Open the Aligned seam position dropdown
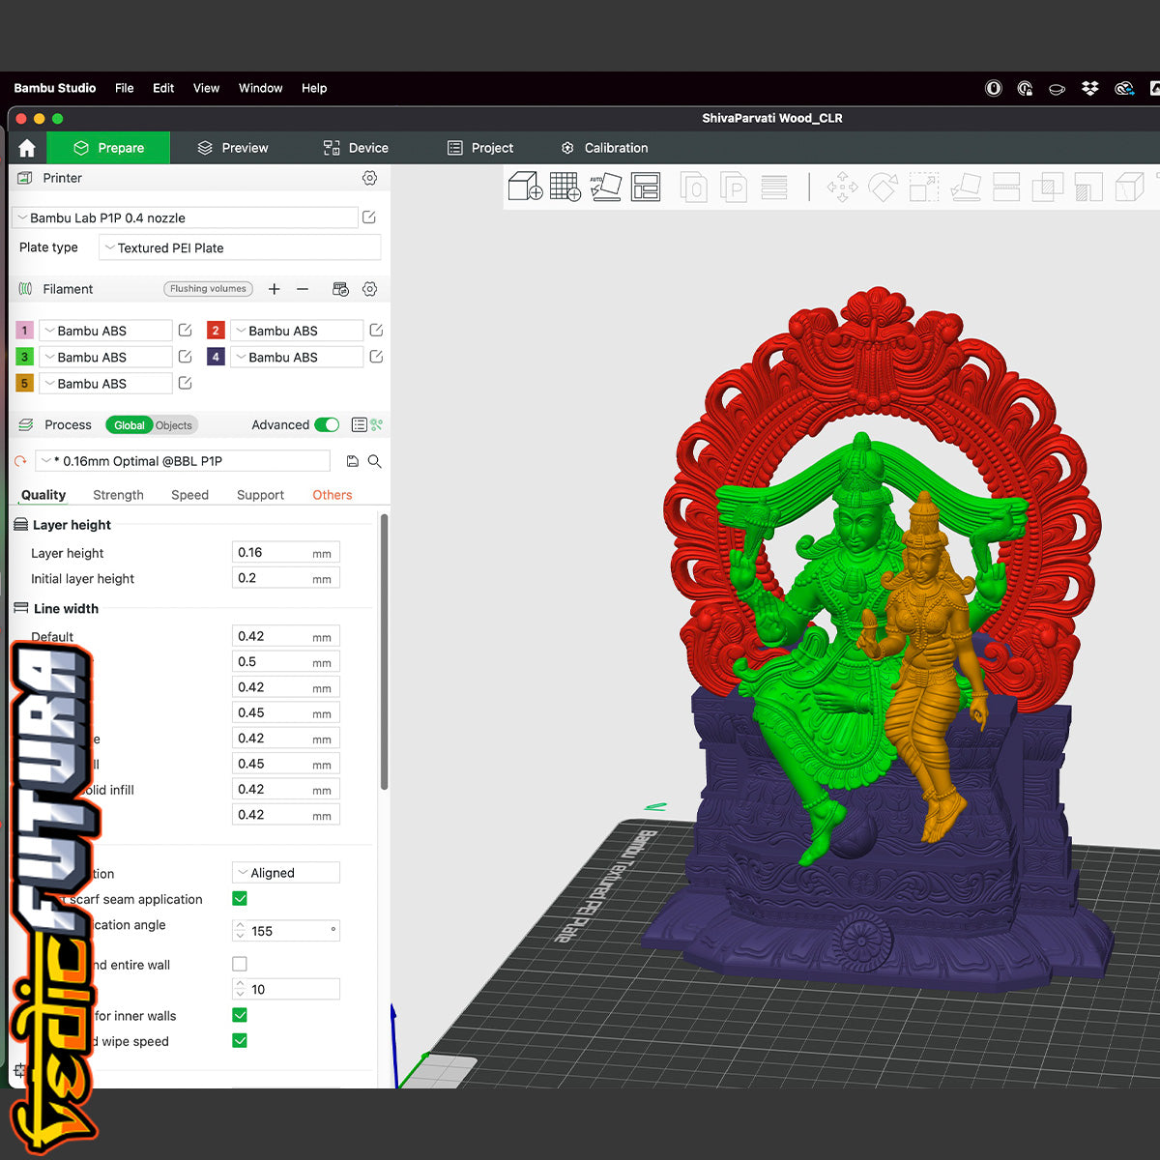1160x1160 pixels. click(286, 873)
